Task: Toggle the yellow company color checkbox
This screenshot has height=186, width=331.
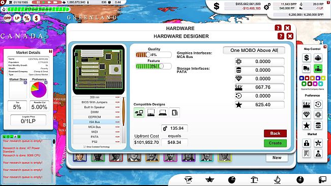Action: pyautogui.click(x=323, y=78)
